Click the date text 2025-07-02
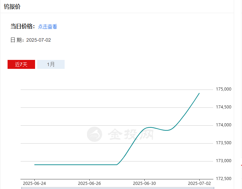Screen dimensions: 242x189 tap(38, 40)
